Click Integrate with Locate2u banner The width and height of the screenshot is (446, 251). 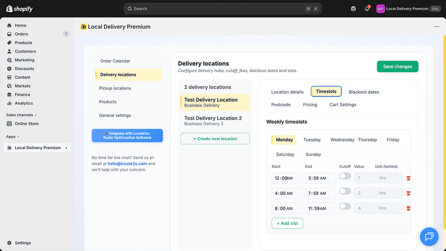(127, 135)
